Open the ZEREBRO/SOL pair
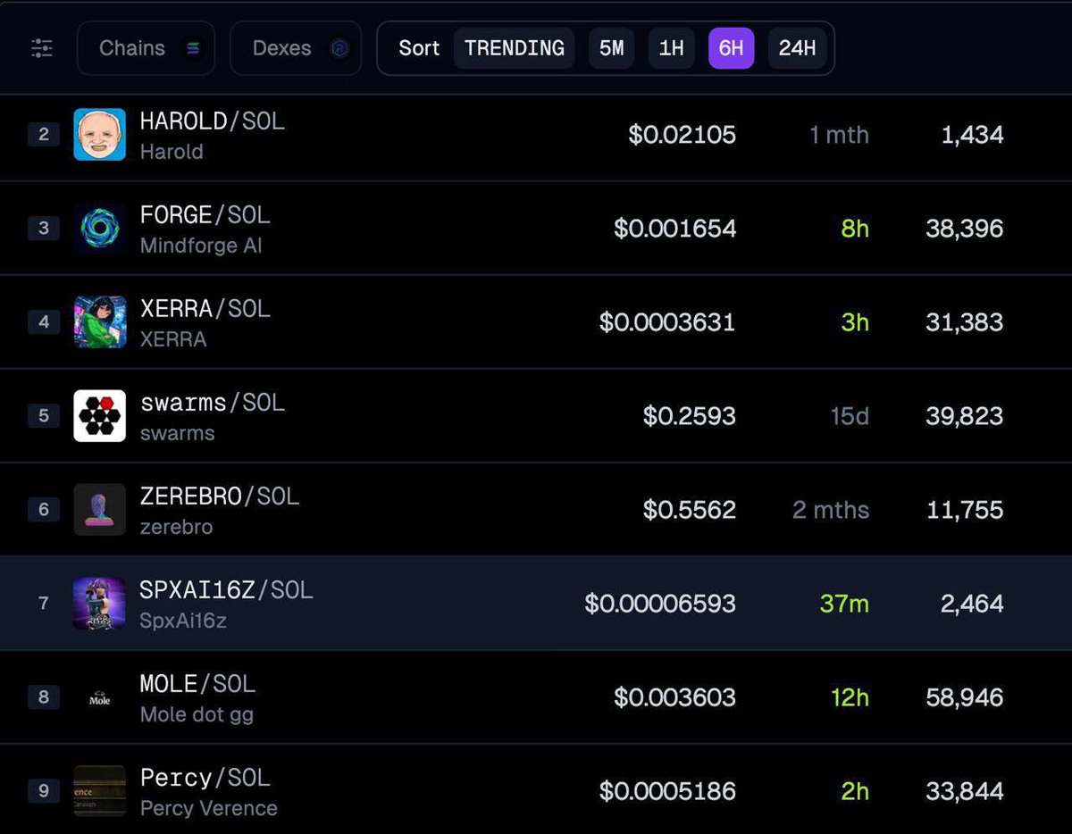 [220, 496]
